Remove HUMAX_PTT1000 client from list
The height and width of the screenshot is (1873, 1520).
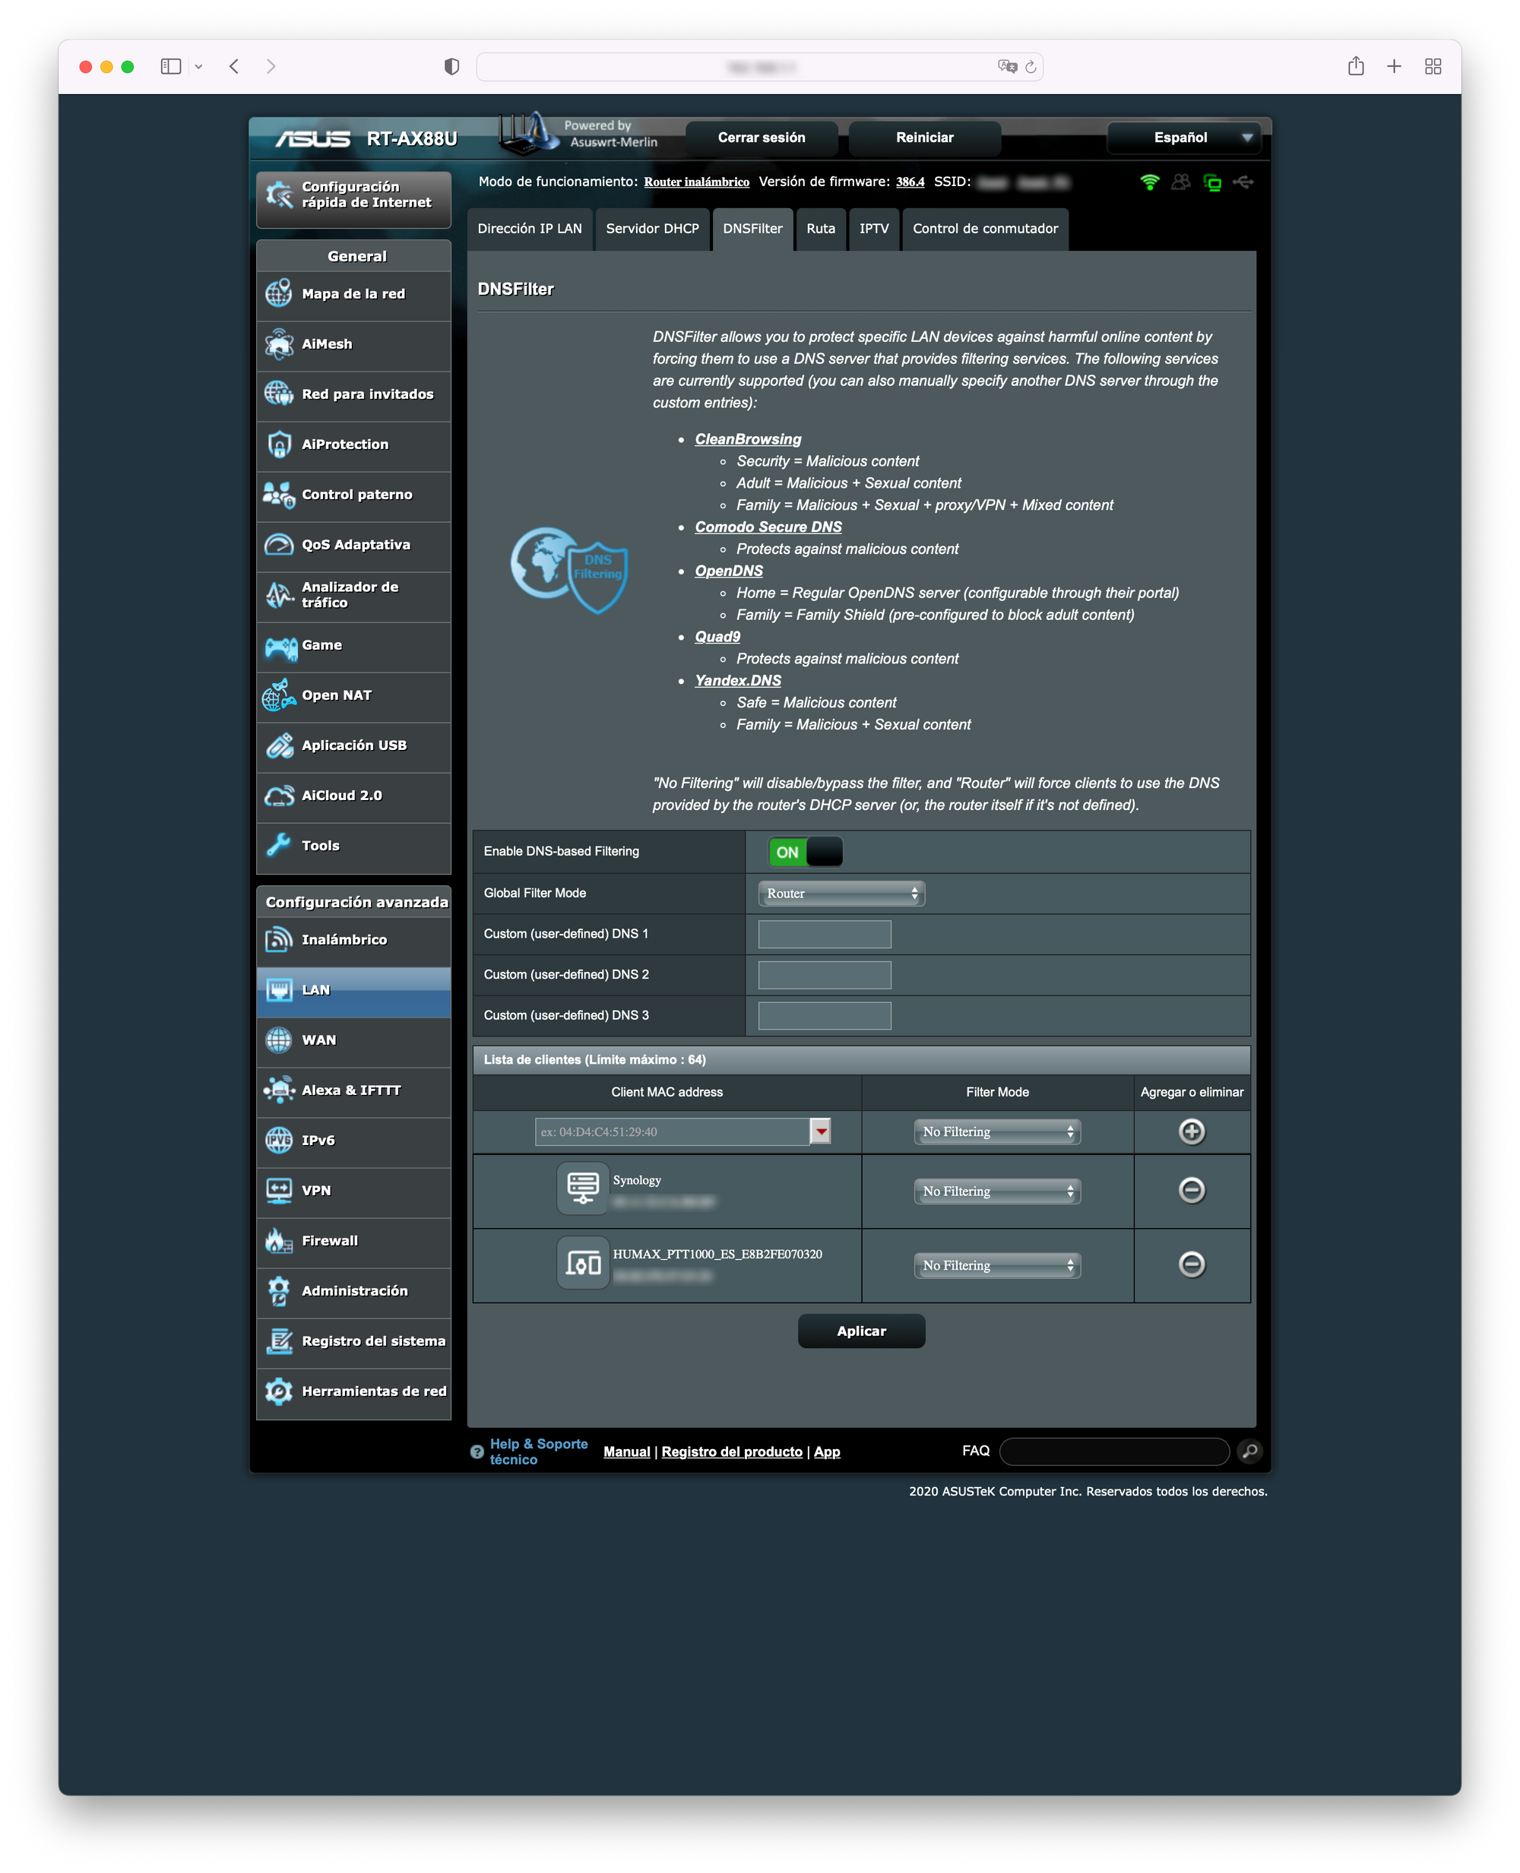click(1192, 1264)
